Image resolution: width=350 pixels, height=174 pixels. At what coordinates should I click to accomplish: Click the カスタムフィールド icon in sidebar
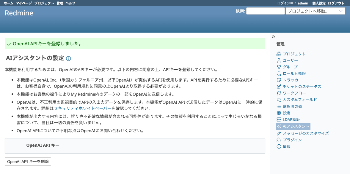[x=279, y=100]
